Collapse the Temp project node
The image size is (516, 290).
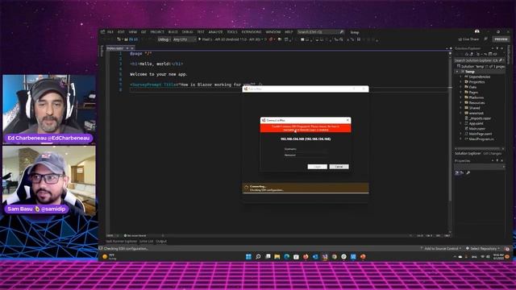pos(457,72)
